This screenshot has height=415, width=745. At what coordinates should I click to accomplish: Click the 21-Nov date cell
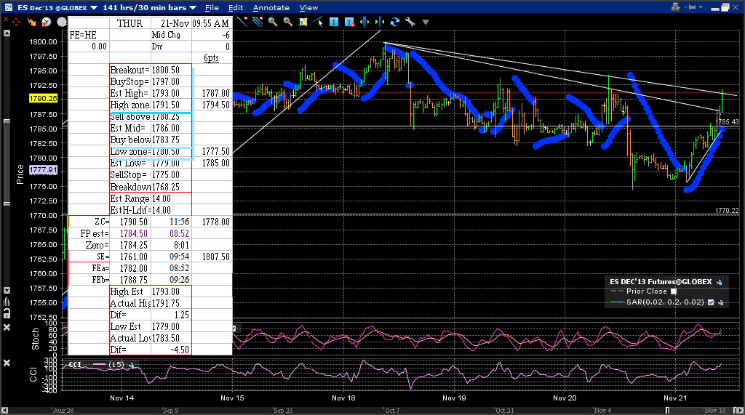point(172,23)
